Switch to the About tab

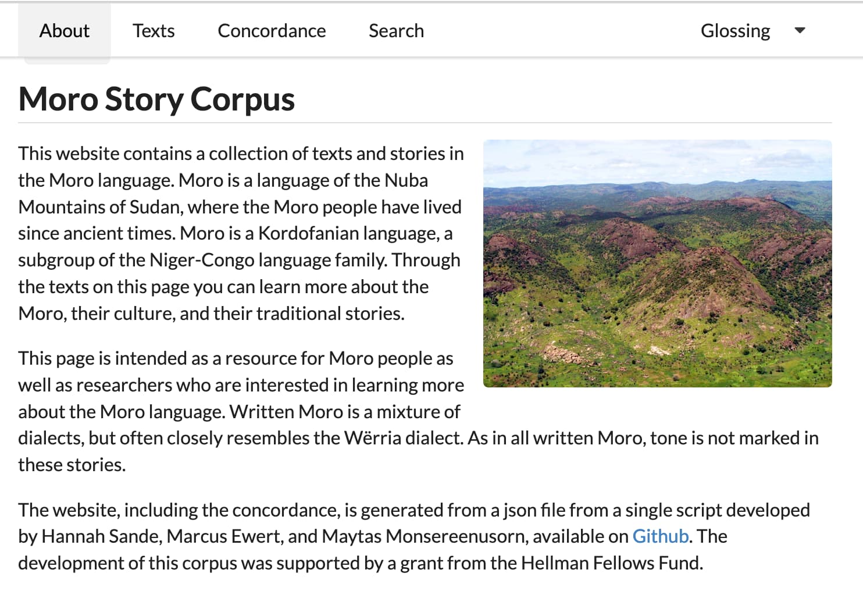pyautogui.click(x=64, y=31)
